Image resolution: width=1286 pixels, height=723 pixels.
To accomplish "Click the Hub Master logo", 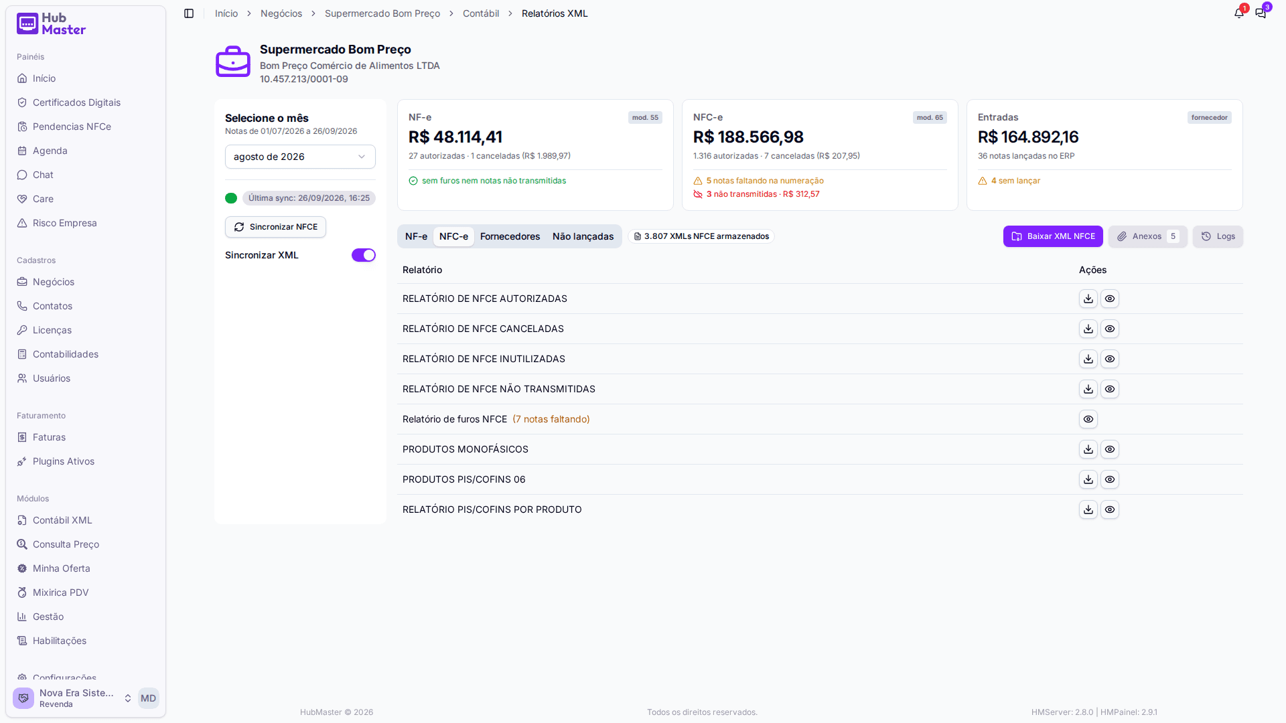I will (52, 24).
